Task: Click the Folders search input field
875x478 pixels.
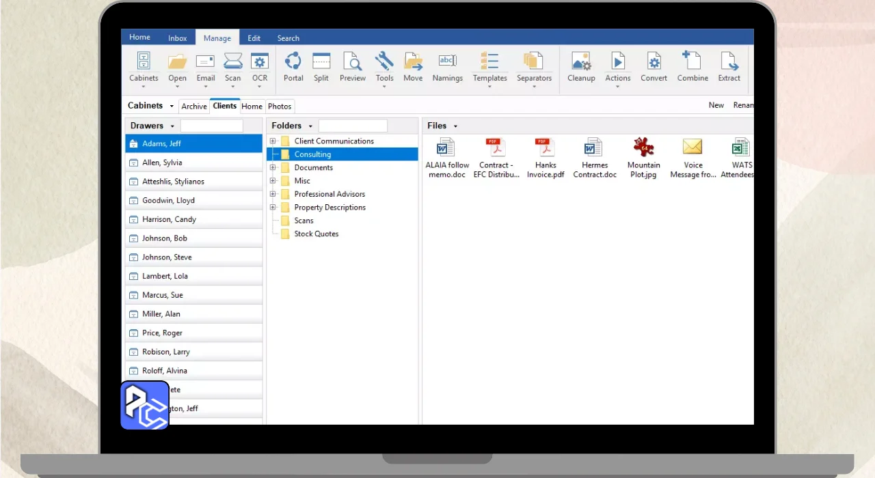Action: coord(353,126)
